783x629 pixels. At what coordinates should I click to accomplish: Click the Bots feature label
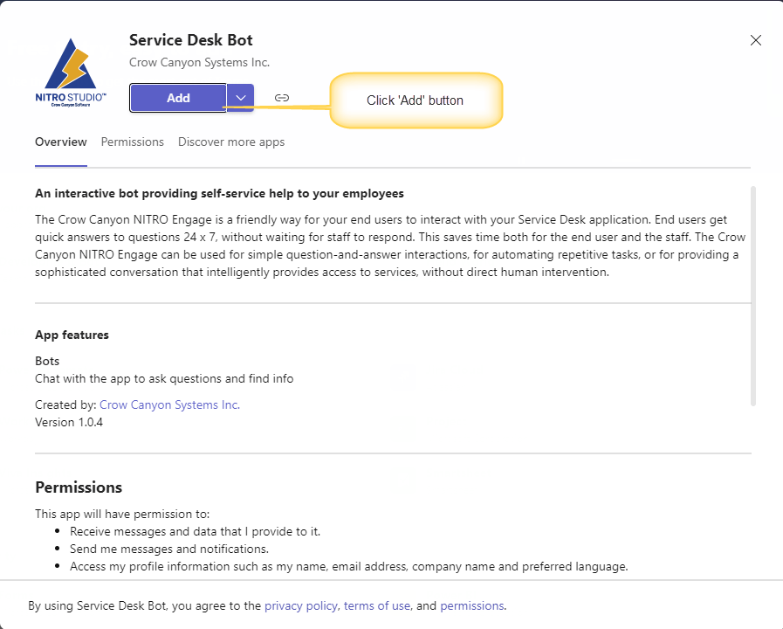(x=47, y=361)
